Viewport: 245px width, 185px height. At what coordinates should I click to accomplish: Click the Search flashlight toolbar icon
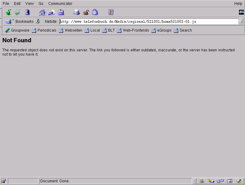pos(52,12)
